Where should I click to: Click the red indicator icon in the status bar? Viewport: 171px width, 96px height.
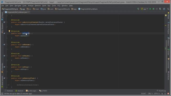168,94
